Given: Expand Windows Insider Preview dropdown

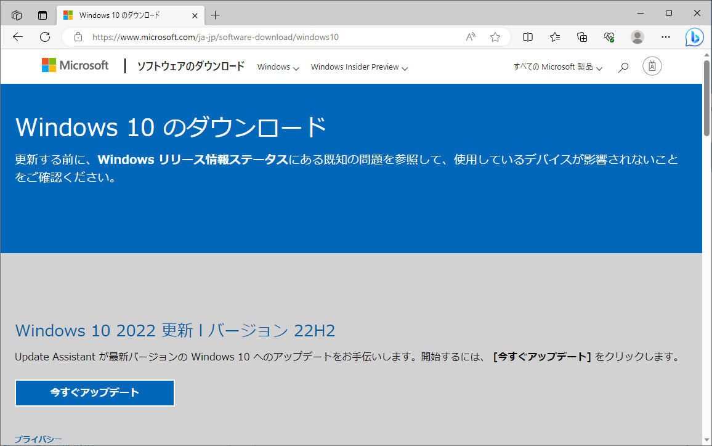Looking at the screenshot, I should pos(359,67).
